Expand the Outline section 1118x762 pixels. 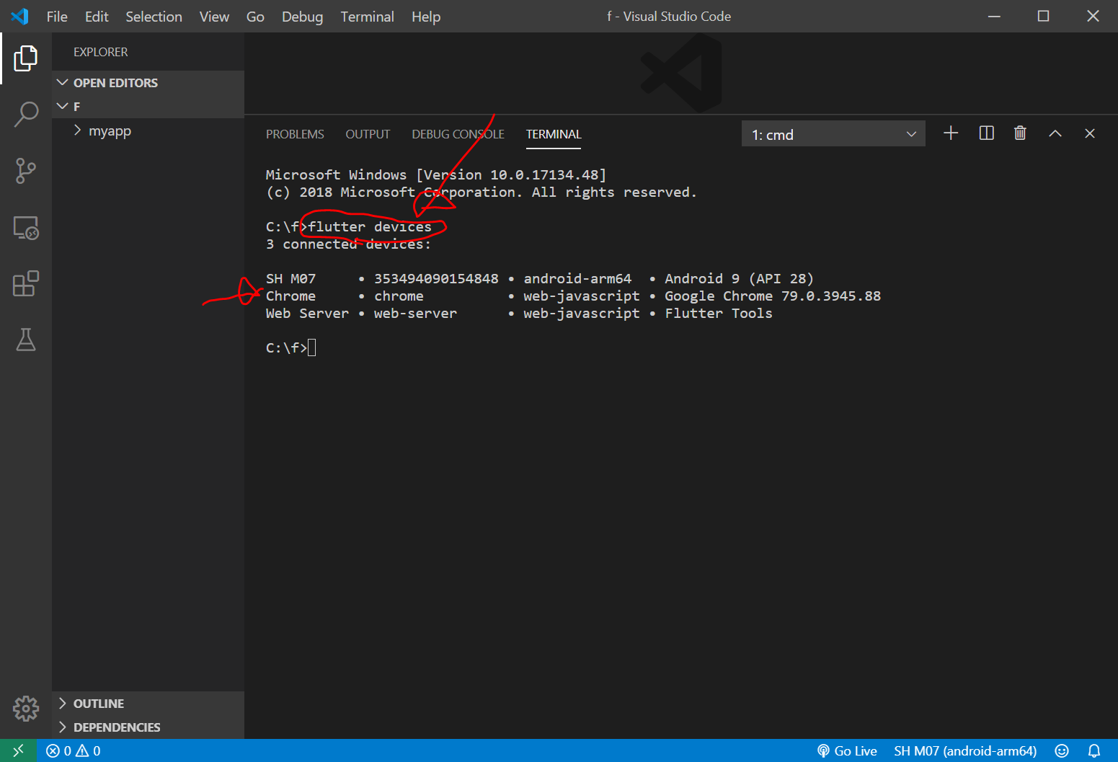148,704
